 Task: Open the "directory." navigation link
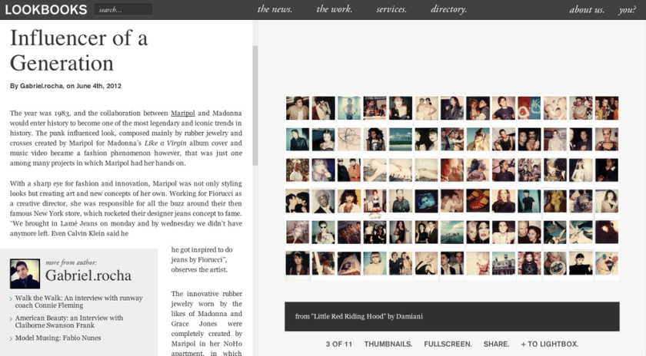point(448,9)
